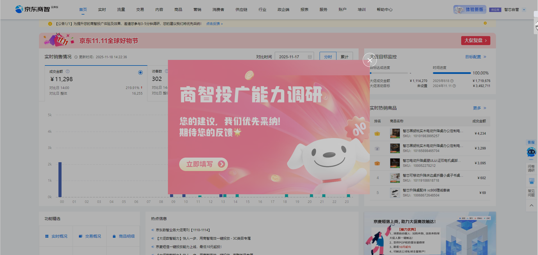
Task: Click the sidebar icon below 问卷调研
Action: pyautogui.click(x=531, y=181)
